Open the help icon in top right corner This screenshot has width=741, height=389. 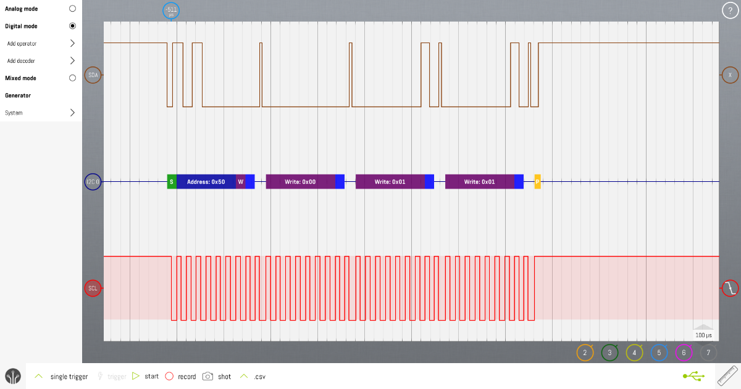(x=729, y=10)
